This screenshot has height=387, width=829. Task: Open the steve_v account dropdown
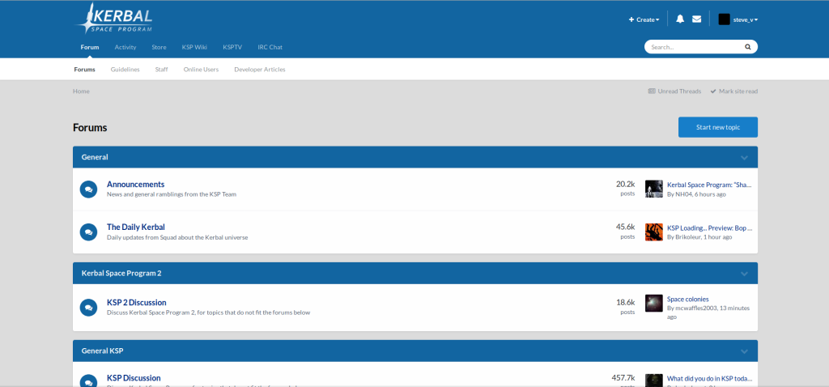[x=746, y=19]
